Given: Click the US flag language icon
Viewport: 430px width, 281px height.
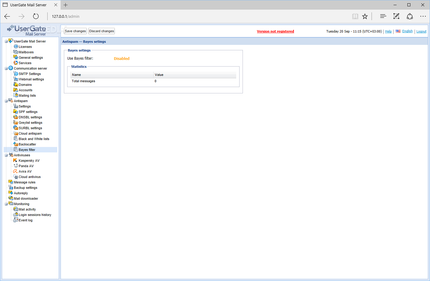Looking at the screenshot, I should tap(398, 31).
